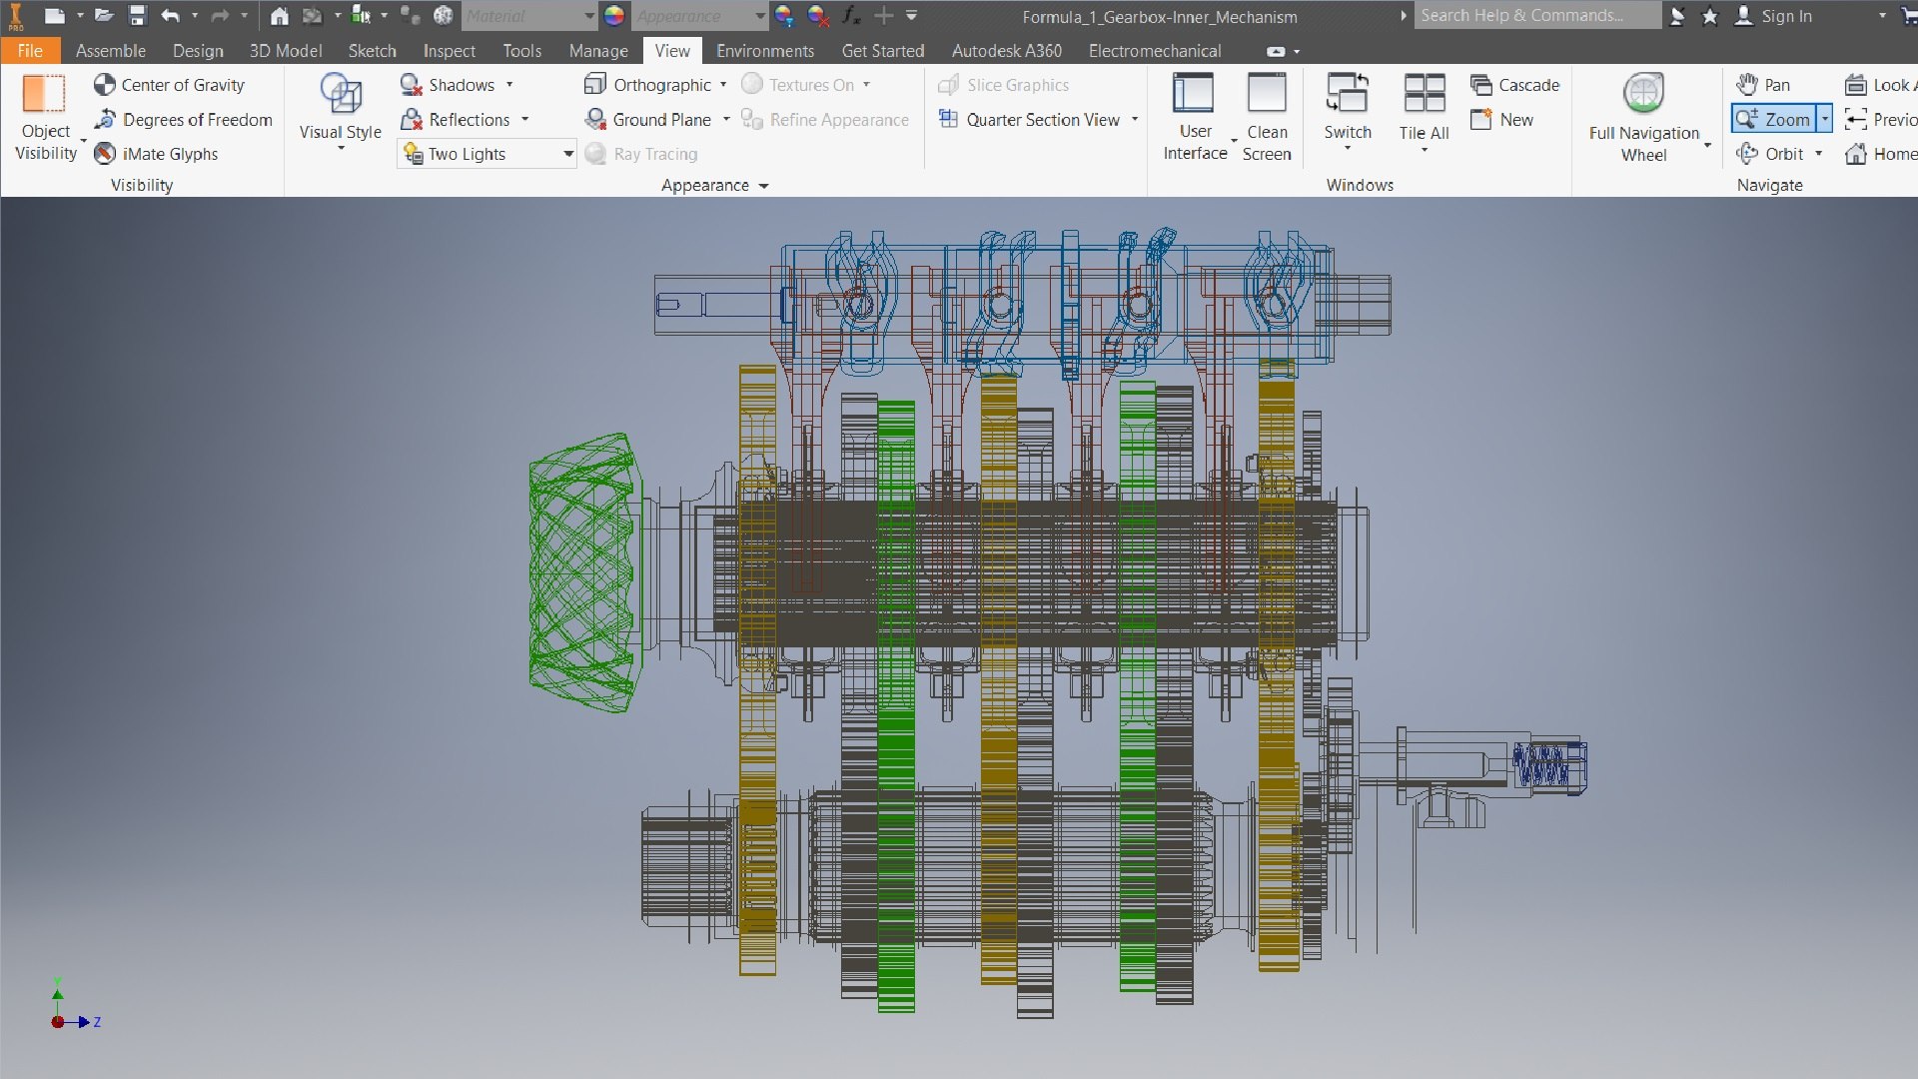Open the Zoom tool dropdown arrow
Screen dimensions: 1918x1079
[1824, 119]
